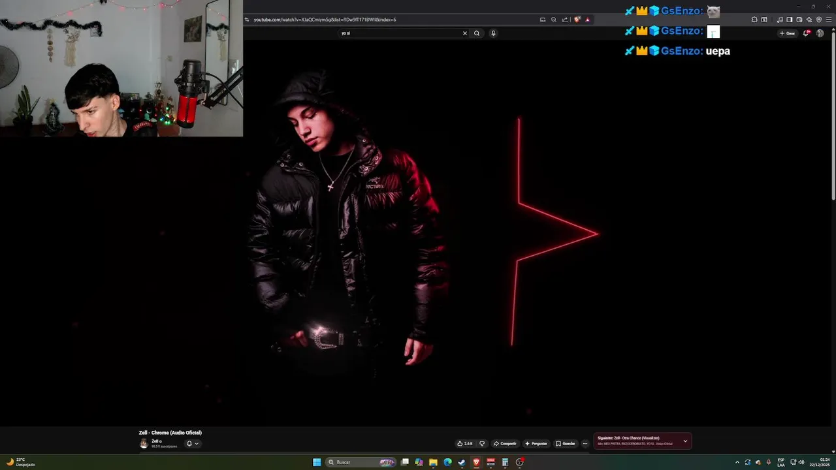Open the browser extensions puzzle icon

(754, 20)
